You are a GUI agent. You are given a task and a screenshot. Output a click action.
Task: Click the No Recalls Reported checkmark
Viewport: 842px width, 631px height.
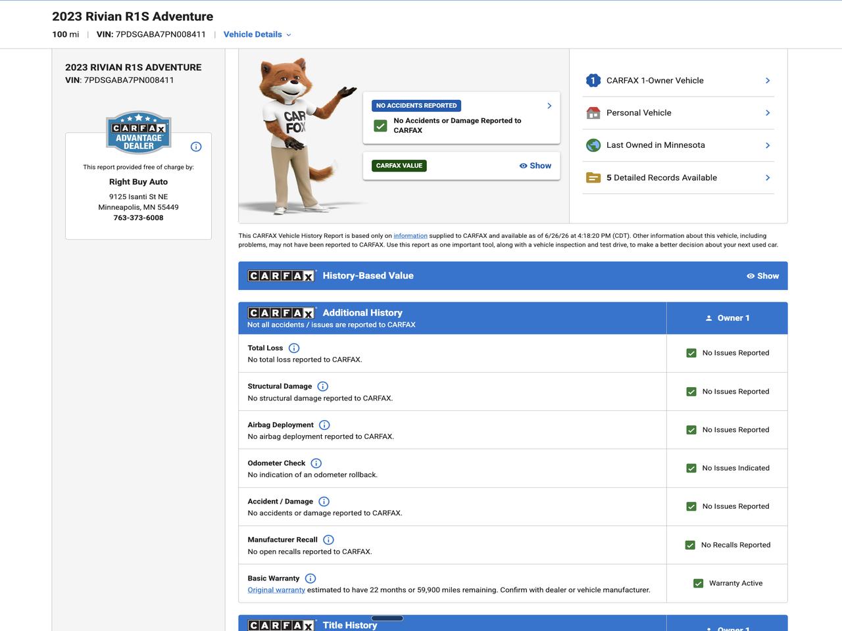[690, 545]
